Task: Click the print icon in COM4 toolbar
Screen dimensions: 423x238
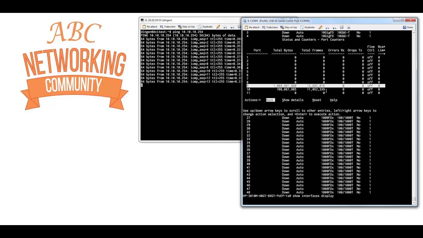Action: coord(349,27)
